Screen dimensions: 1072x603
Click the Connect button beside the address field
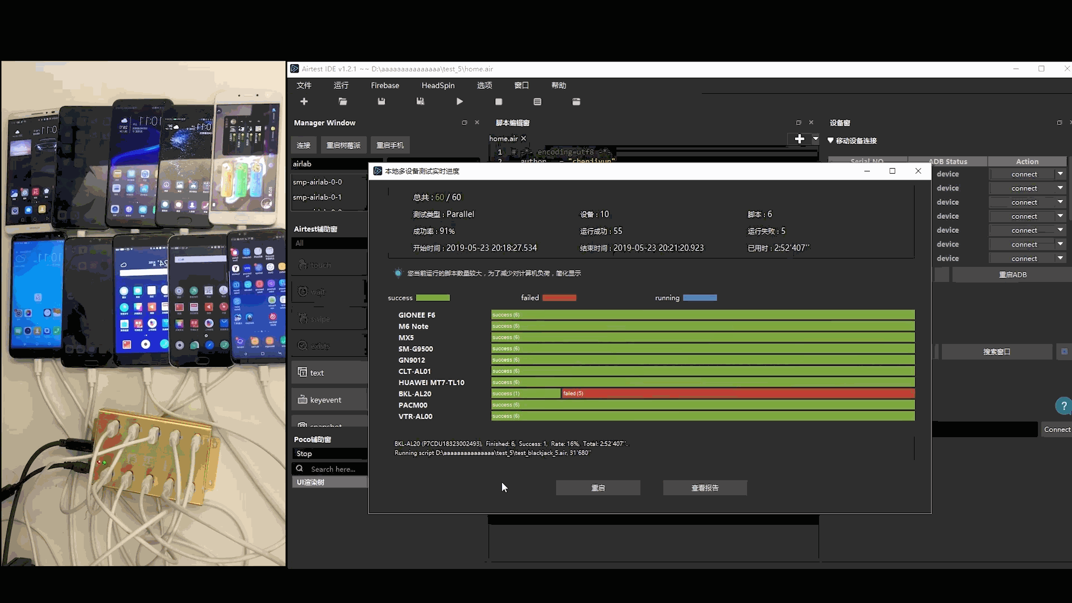1057,429
